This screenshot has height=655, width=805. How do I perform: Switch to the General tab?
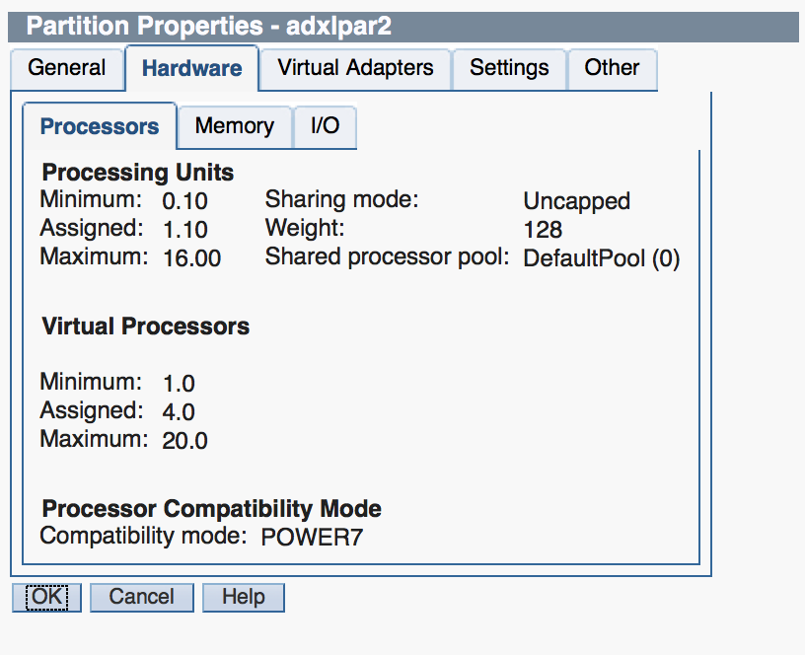pos(66,68)
